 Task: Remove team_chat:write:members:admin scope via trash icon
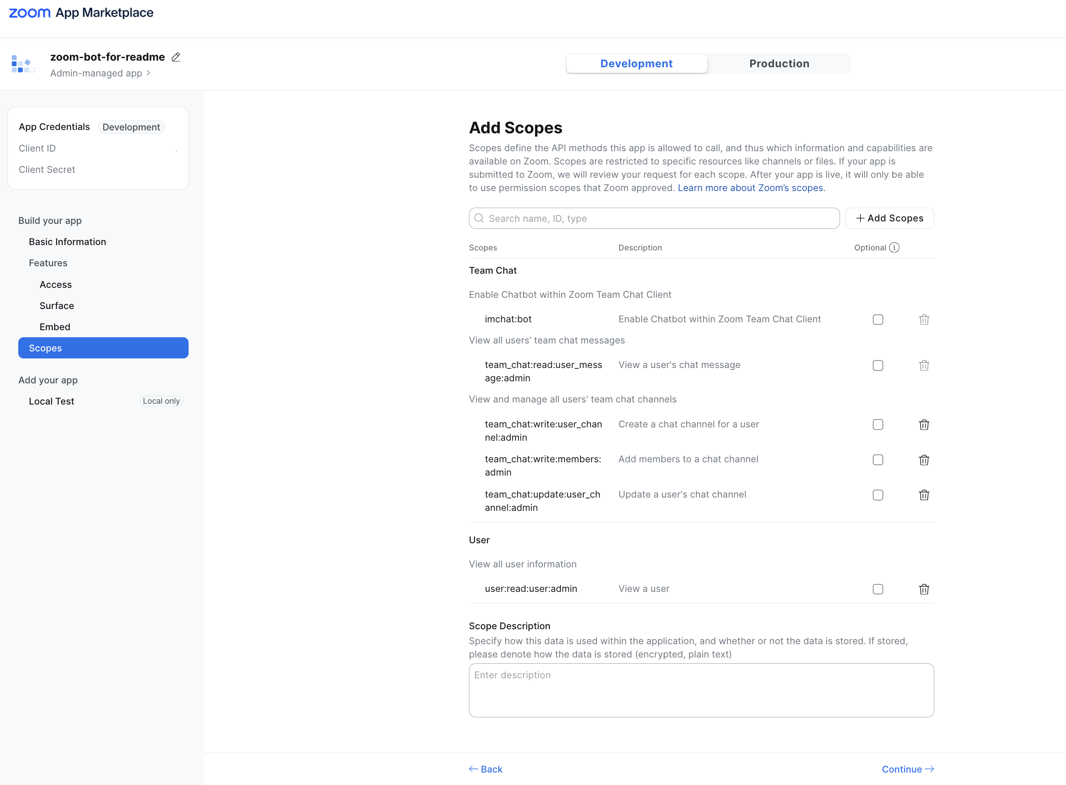(x=924, y=460)
